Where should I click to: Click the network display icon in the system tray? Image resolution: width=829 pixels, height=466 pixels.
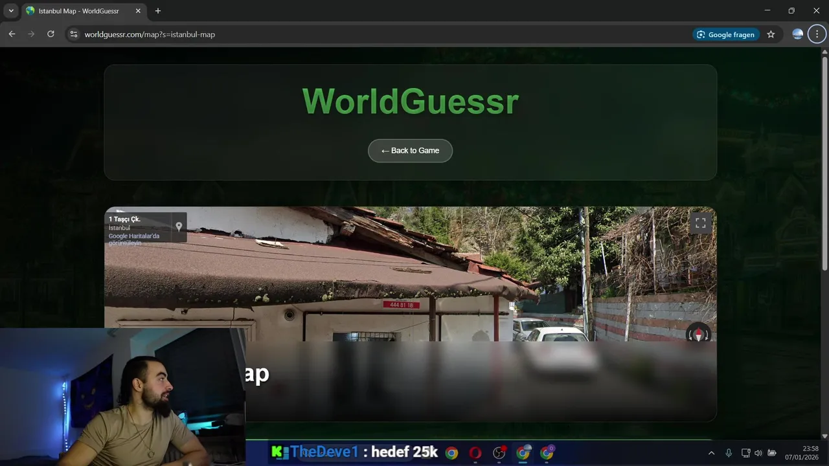[745, 453]
